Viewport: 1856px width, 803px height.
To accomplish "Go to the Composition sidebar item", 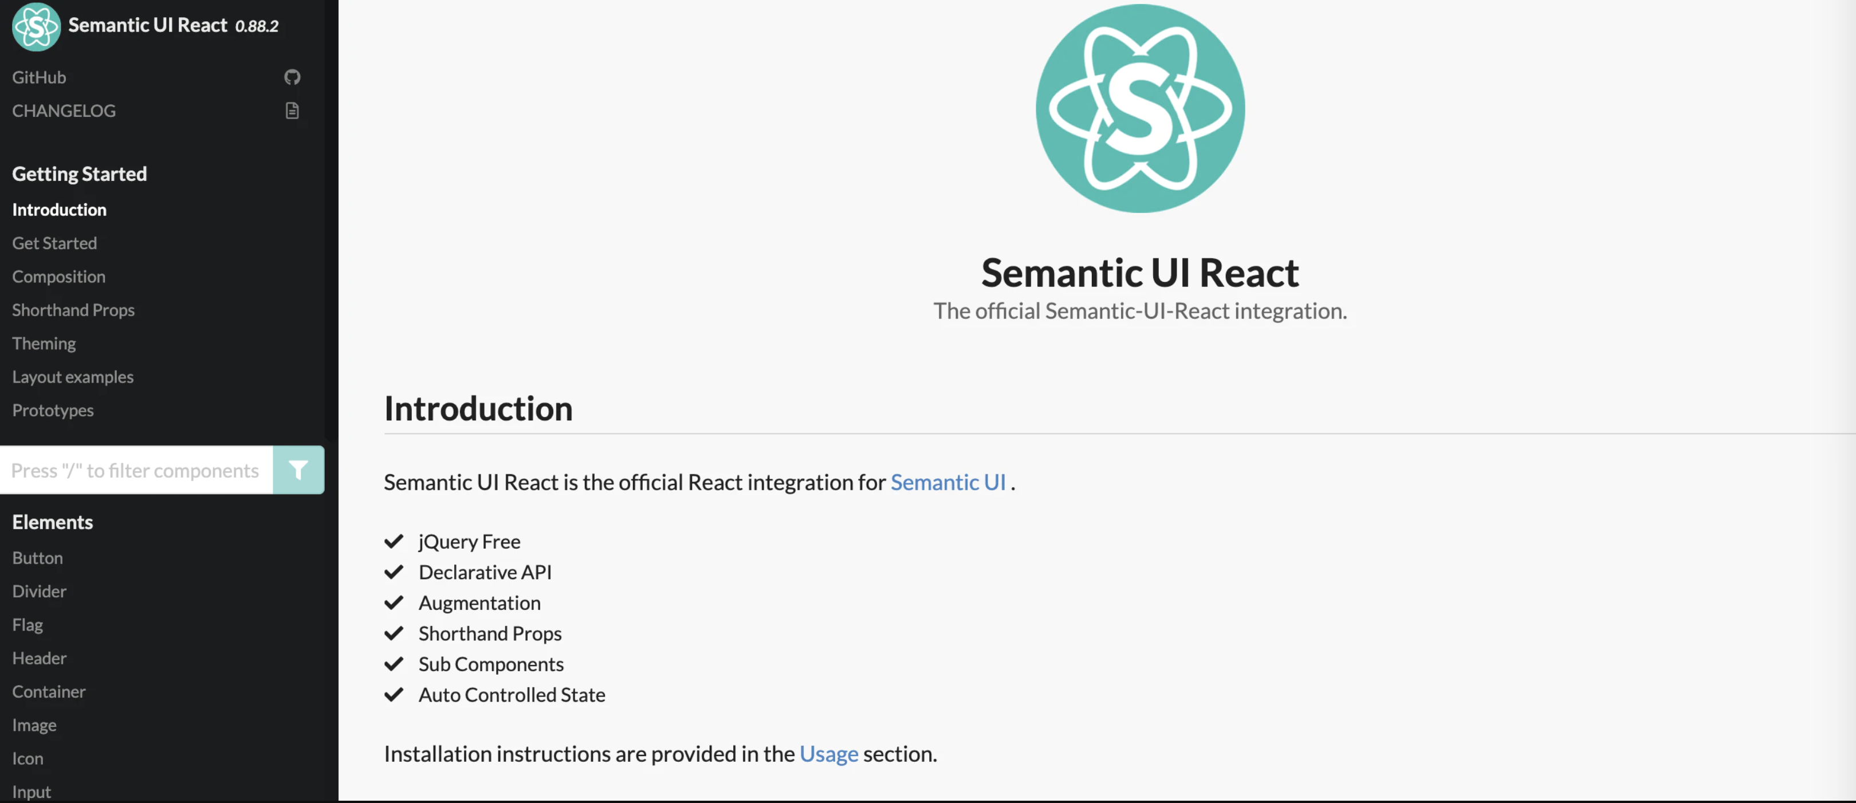I will (x=59, y=277).
